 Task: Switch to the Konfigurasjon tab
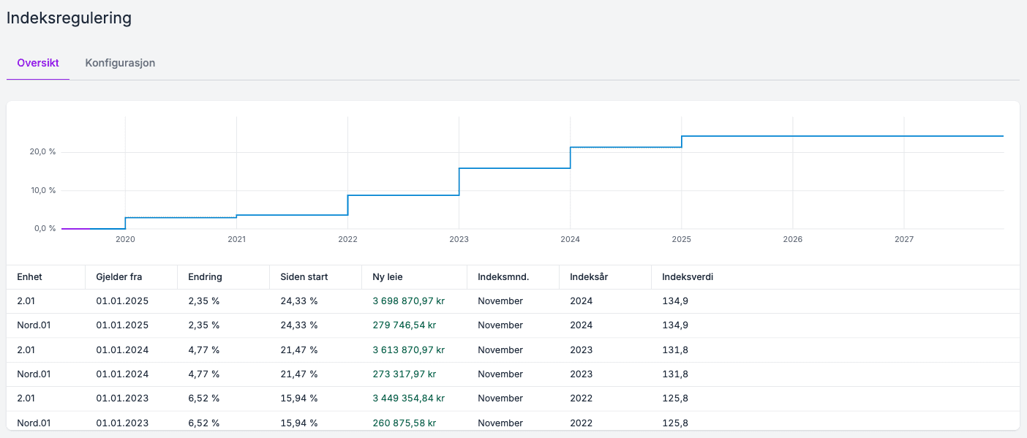(120, 63)
